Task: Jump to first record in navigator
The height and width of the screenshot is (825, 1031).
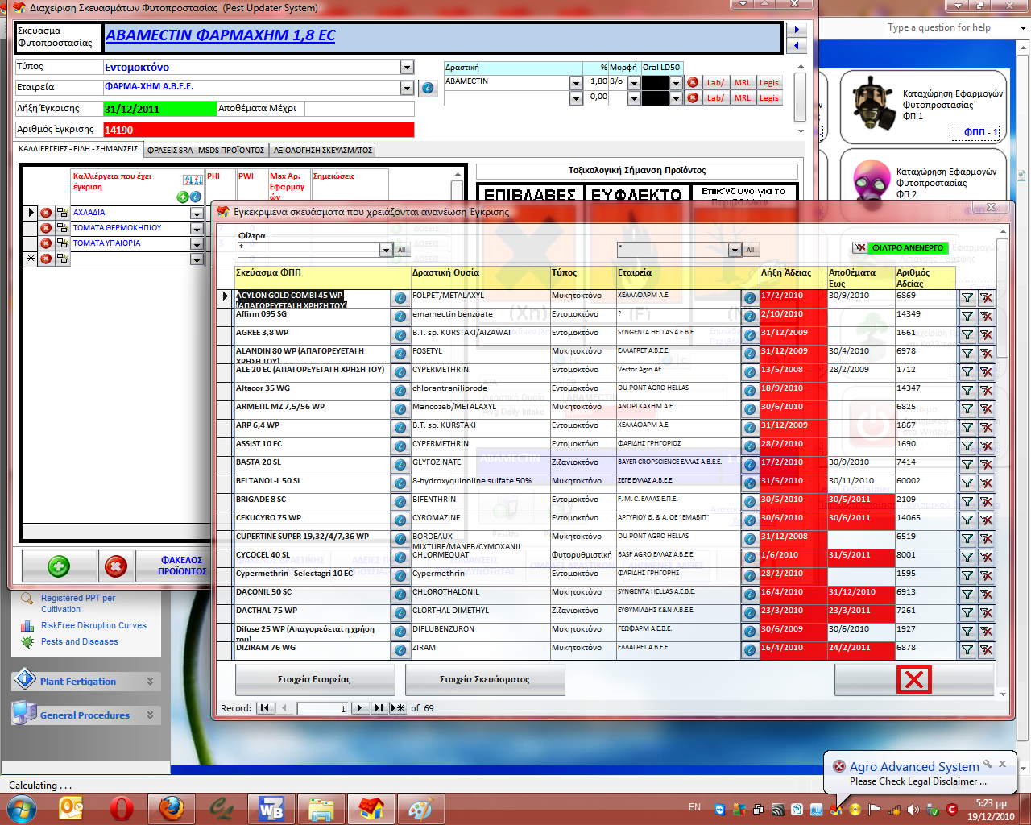Action: [x=264, y=708]
